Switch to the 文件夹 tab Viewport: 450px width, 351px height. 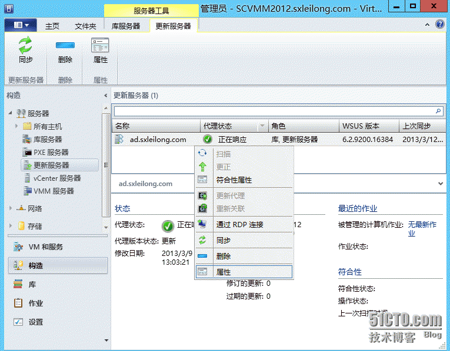pyautogui.click(x=85, y=26)
